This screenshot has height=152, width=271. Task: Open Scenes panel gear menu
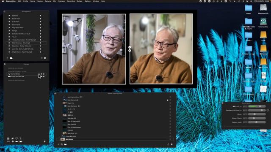[x=55, y=94]
